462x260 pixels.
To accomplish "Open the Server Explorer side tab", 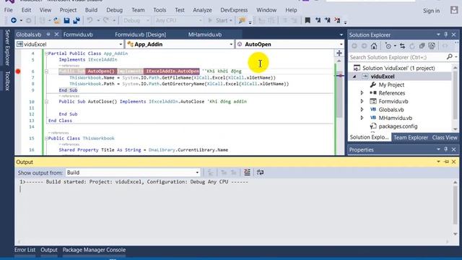I will coord(8,47).
